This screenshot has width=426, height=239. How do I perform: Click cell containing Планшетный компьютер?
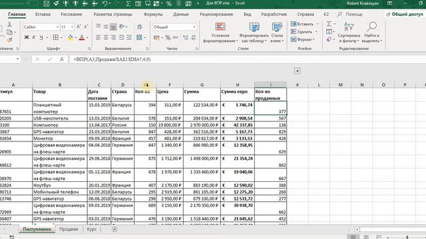coord(60,108)
